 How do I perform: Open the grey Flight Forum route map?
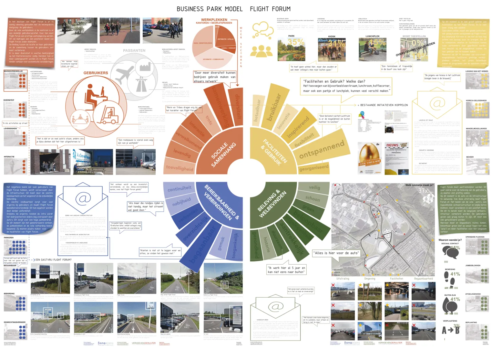coord(383,230)
